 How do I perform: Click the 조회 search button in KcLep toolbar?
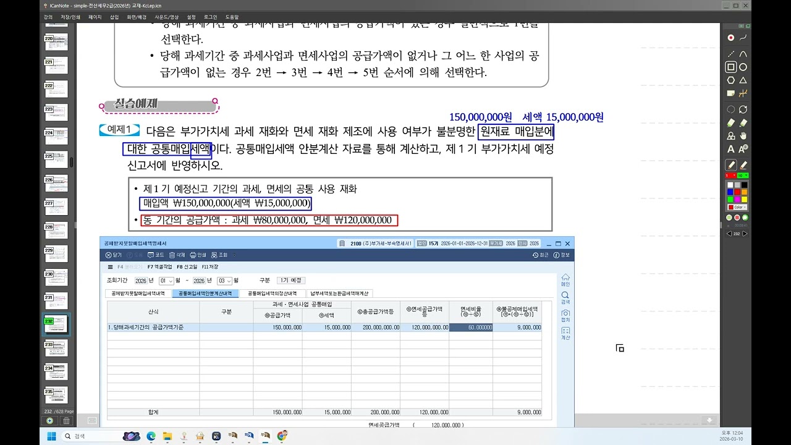click(219, 255)
